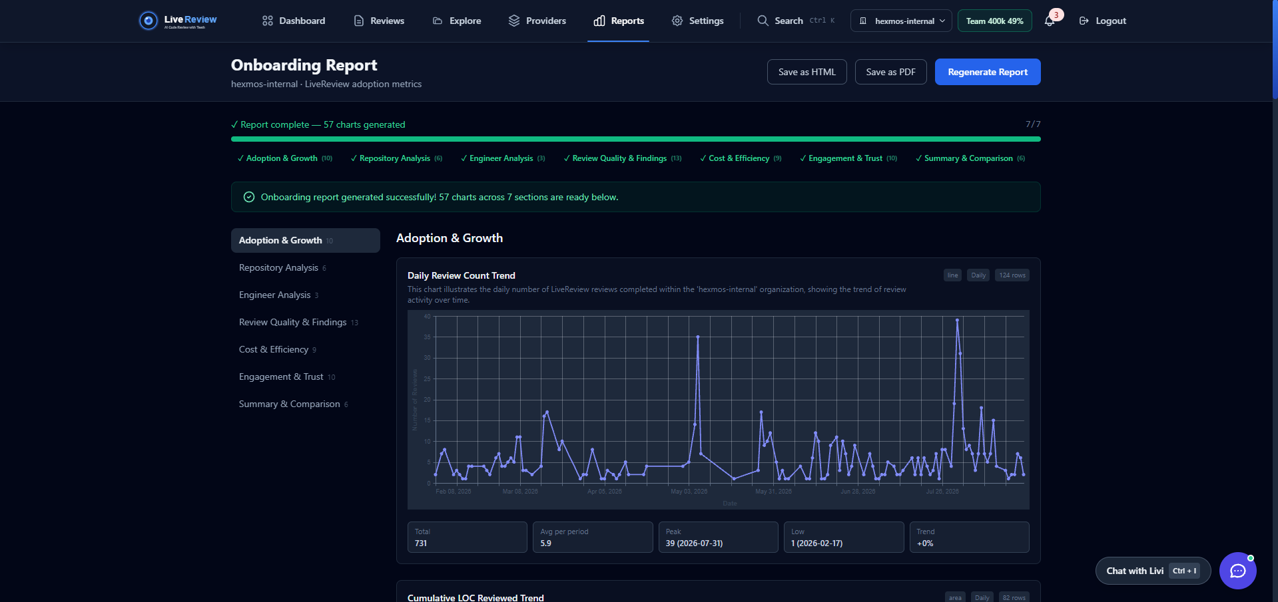Open the Livi chat bubble button
The height and width of the screenshot is (602, 1278).
coord(1238,571)
